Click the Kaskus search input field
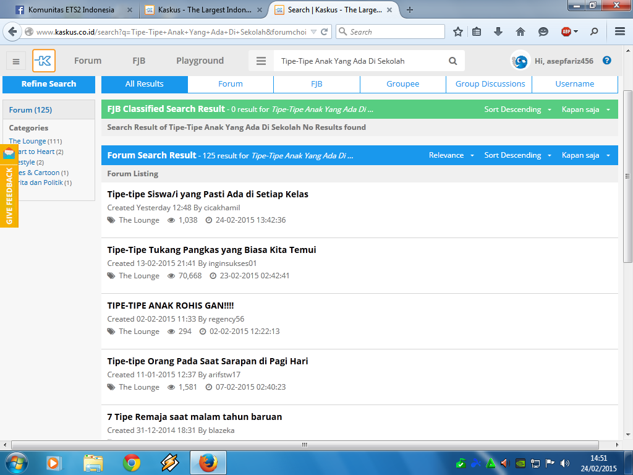This screenshot has width=633, height=475. pyautogui.click(x=359, y=61)
